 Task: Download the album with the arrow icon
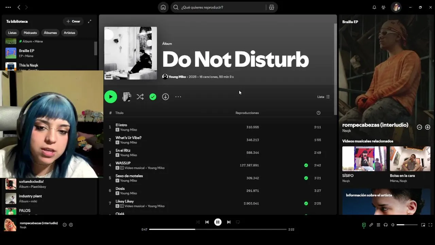coord(166,97)
